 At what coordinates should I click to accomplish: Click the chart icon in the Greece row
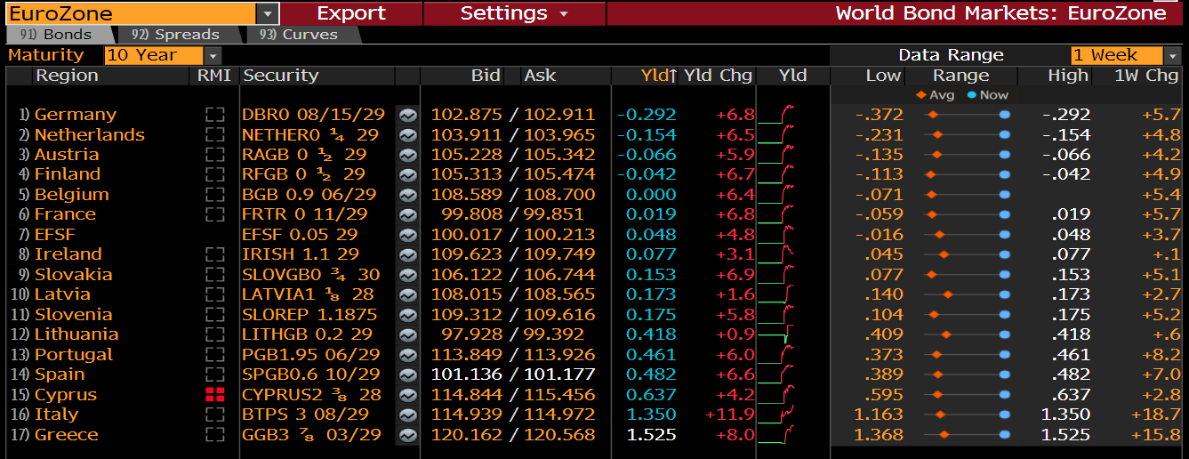(408, 435)
